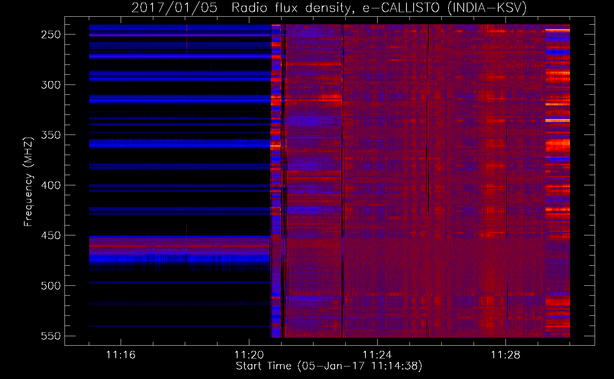Select the 400 frequency tick label
Viewport: 614px width, 379px height.
pos(51,185)
